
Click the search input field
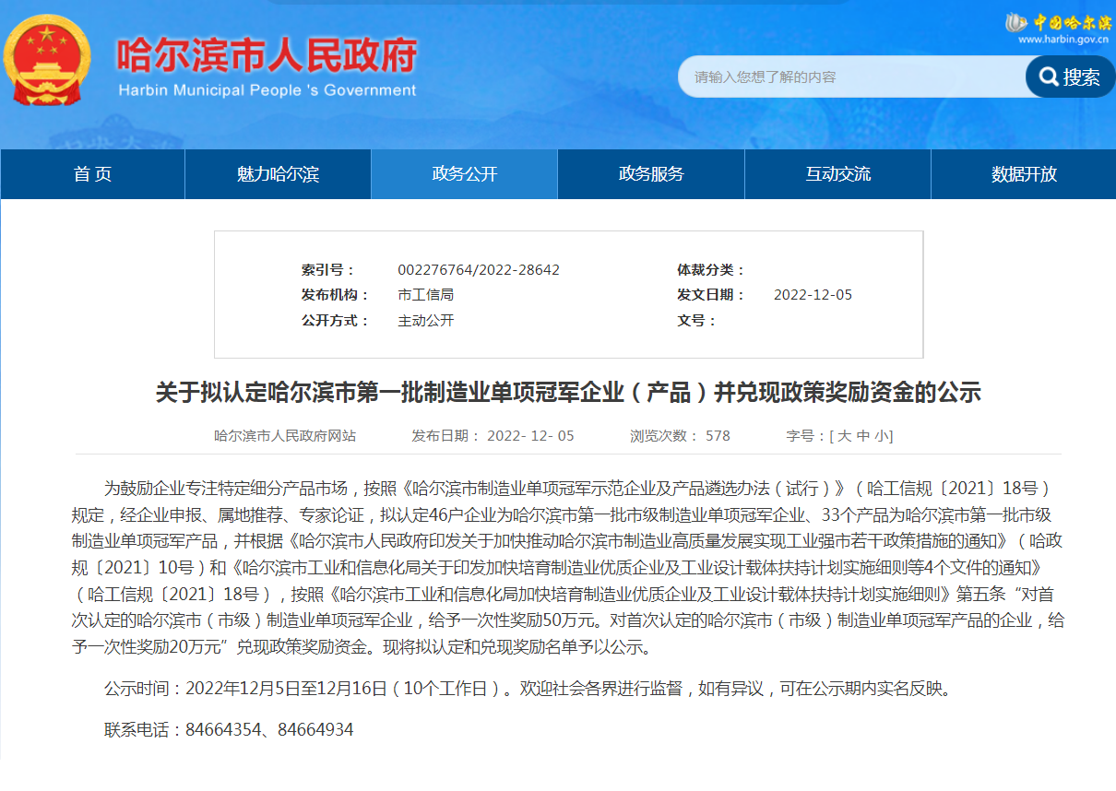pyautogui.click(x=849, y=77)
